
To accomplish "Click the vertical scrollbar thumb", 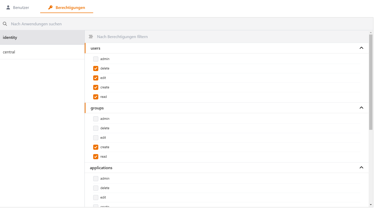I will click(x=371, y=82).
